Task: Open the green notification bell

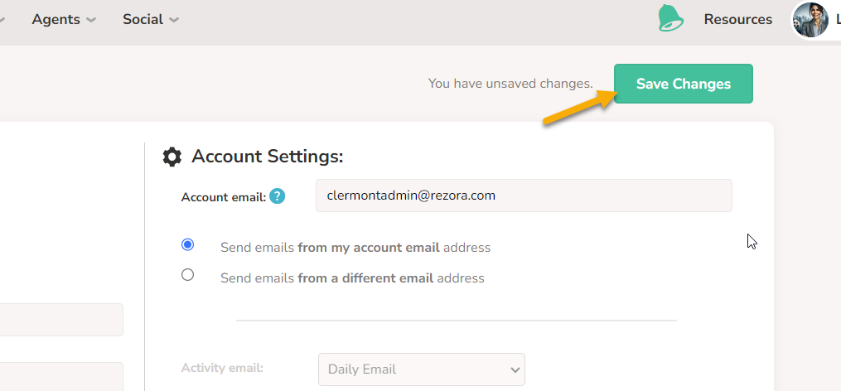Action: 670,18
